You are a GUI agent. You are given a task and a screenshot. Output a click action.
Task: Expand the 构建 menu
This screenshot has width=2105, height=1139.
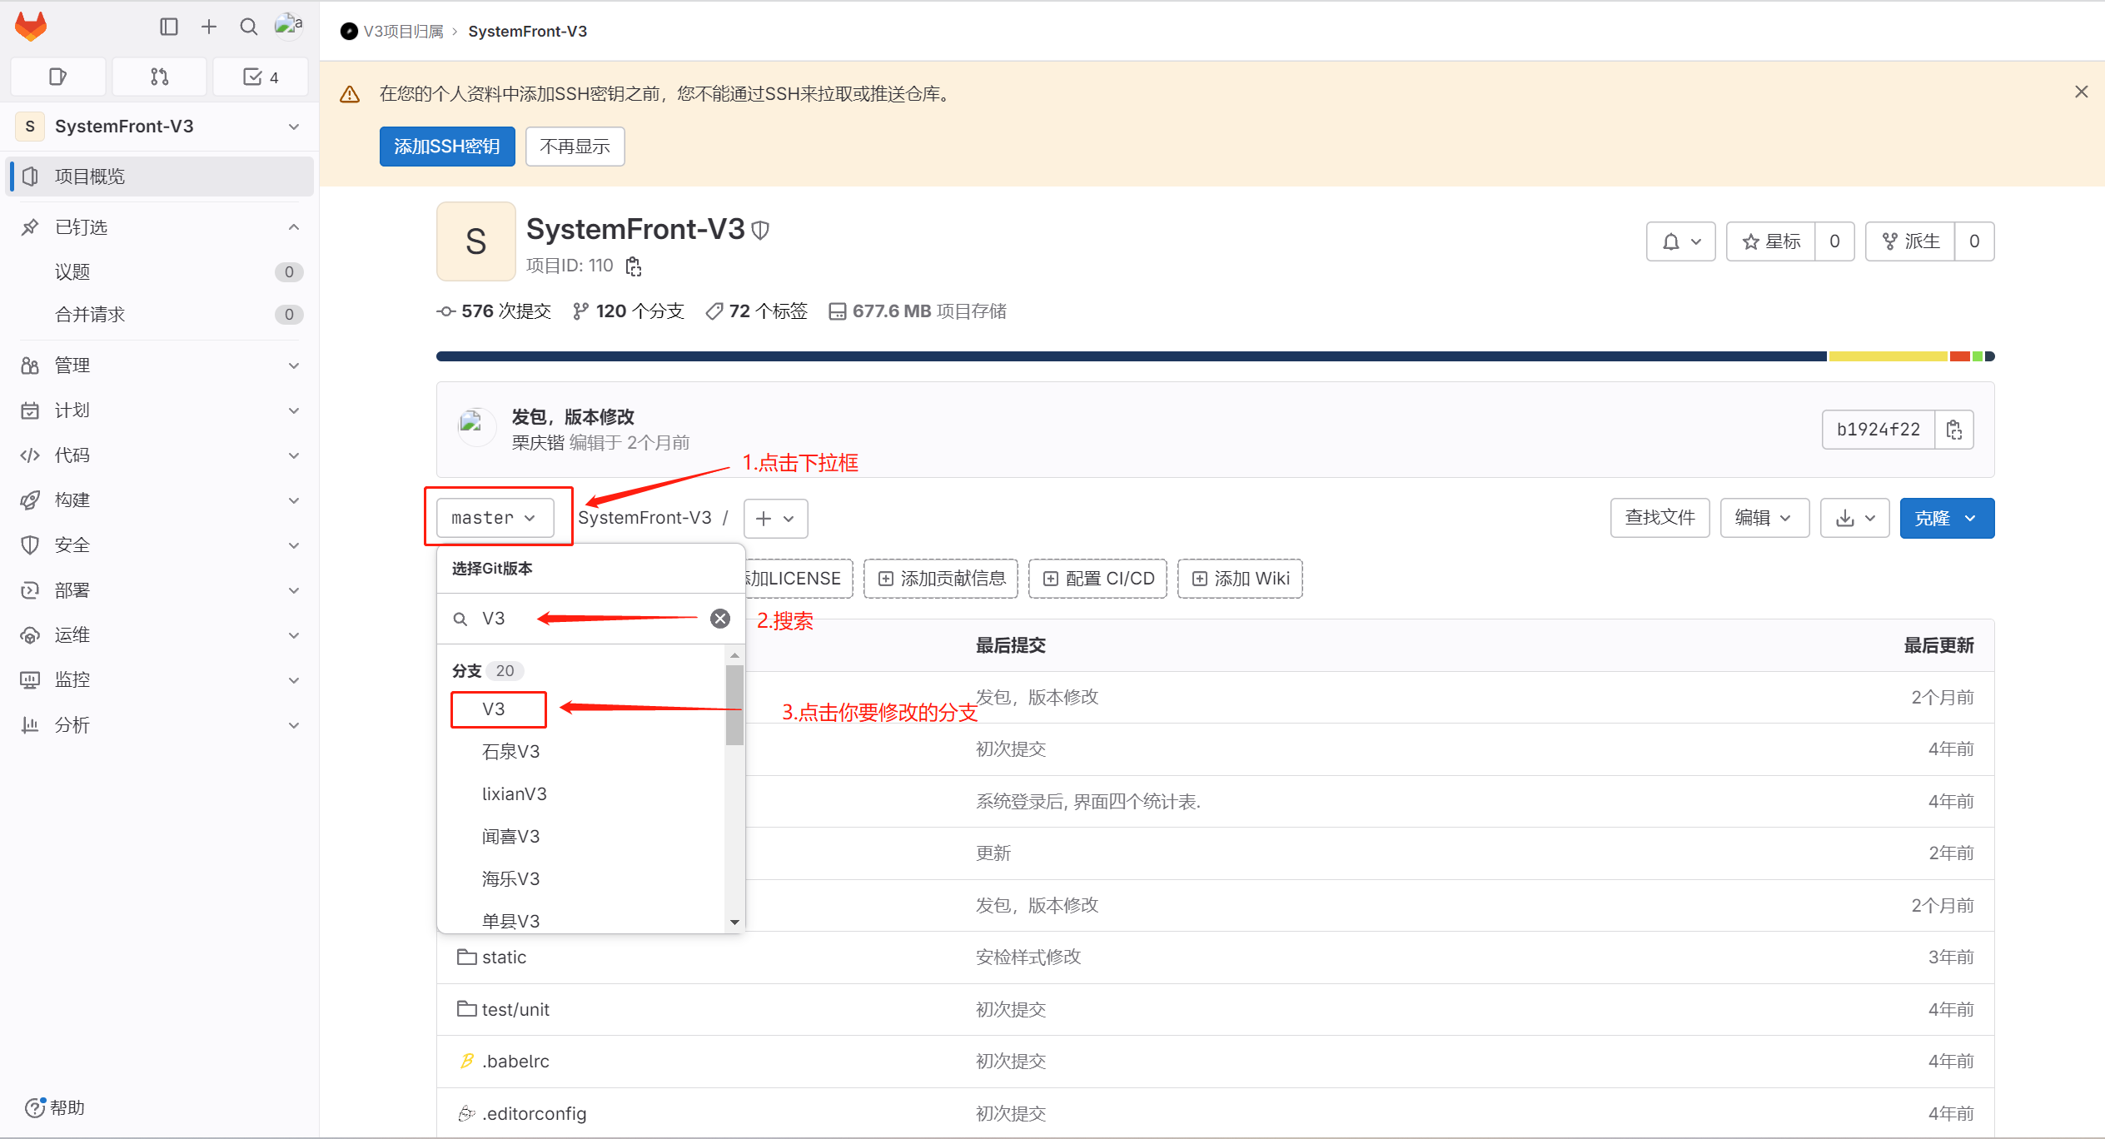[158, 500]
